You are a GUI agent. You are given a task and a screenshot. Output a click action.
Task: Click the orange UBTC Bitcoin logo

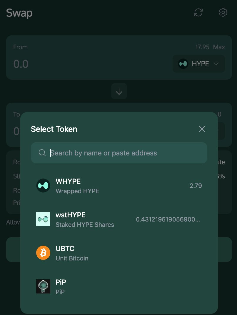[43, 253]
